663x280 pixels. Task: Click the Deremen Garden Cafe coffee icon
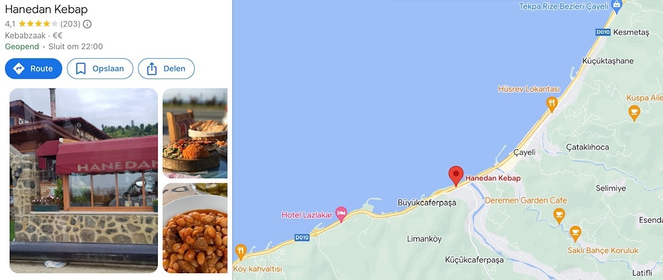point(559,214)
